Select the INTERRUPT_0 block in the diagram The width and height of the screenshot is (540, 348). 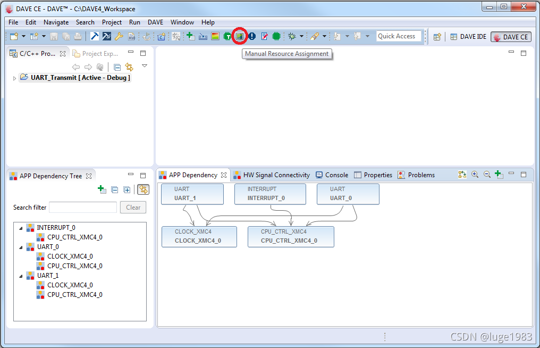pos(270,194)
